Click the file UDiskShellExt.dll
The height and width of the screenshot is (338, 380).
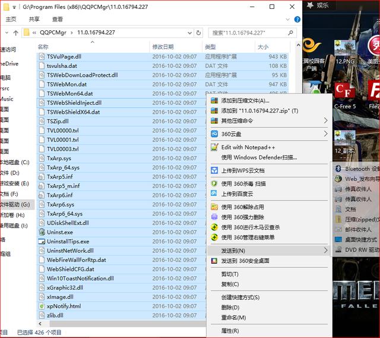68,223
